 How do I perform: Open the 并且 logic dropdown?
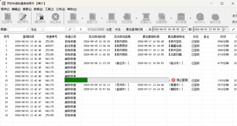pyautogui.click(x=120, y=29)
